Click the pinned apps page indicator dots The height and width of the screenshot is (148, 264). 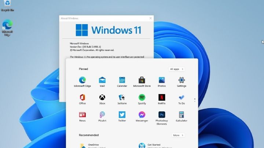[195, 100]
